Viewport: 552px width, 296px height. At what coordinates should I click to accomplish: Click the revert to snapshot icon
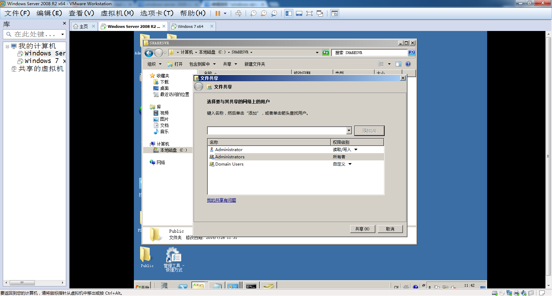tap(264, 13)
